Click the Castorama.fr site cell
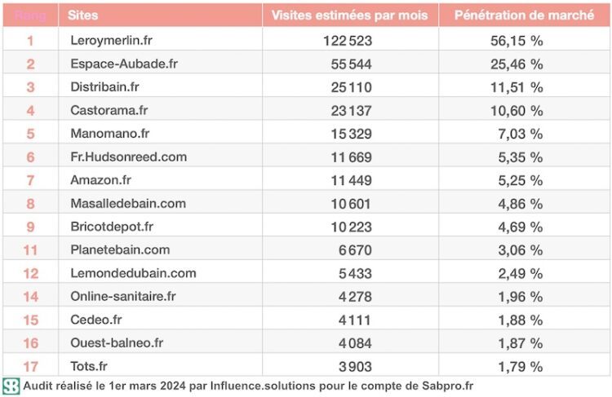 click(x=109, y=111)
